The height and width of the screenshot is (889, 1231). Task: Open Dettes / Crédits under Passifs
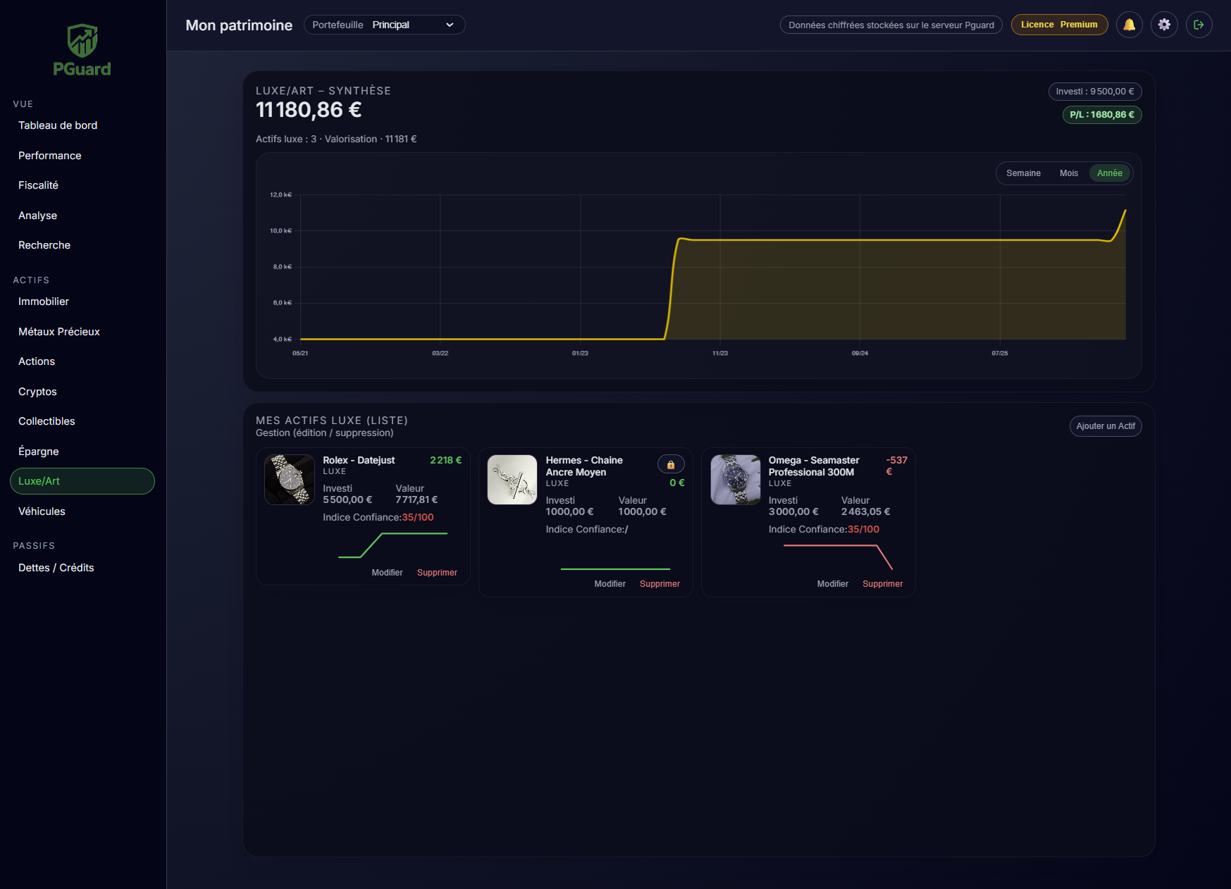(x=56, y=568)
